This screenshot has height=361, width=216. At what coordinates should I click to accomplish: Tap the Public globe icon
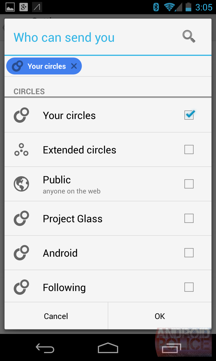tap(21, 184)
